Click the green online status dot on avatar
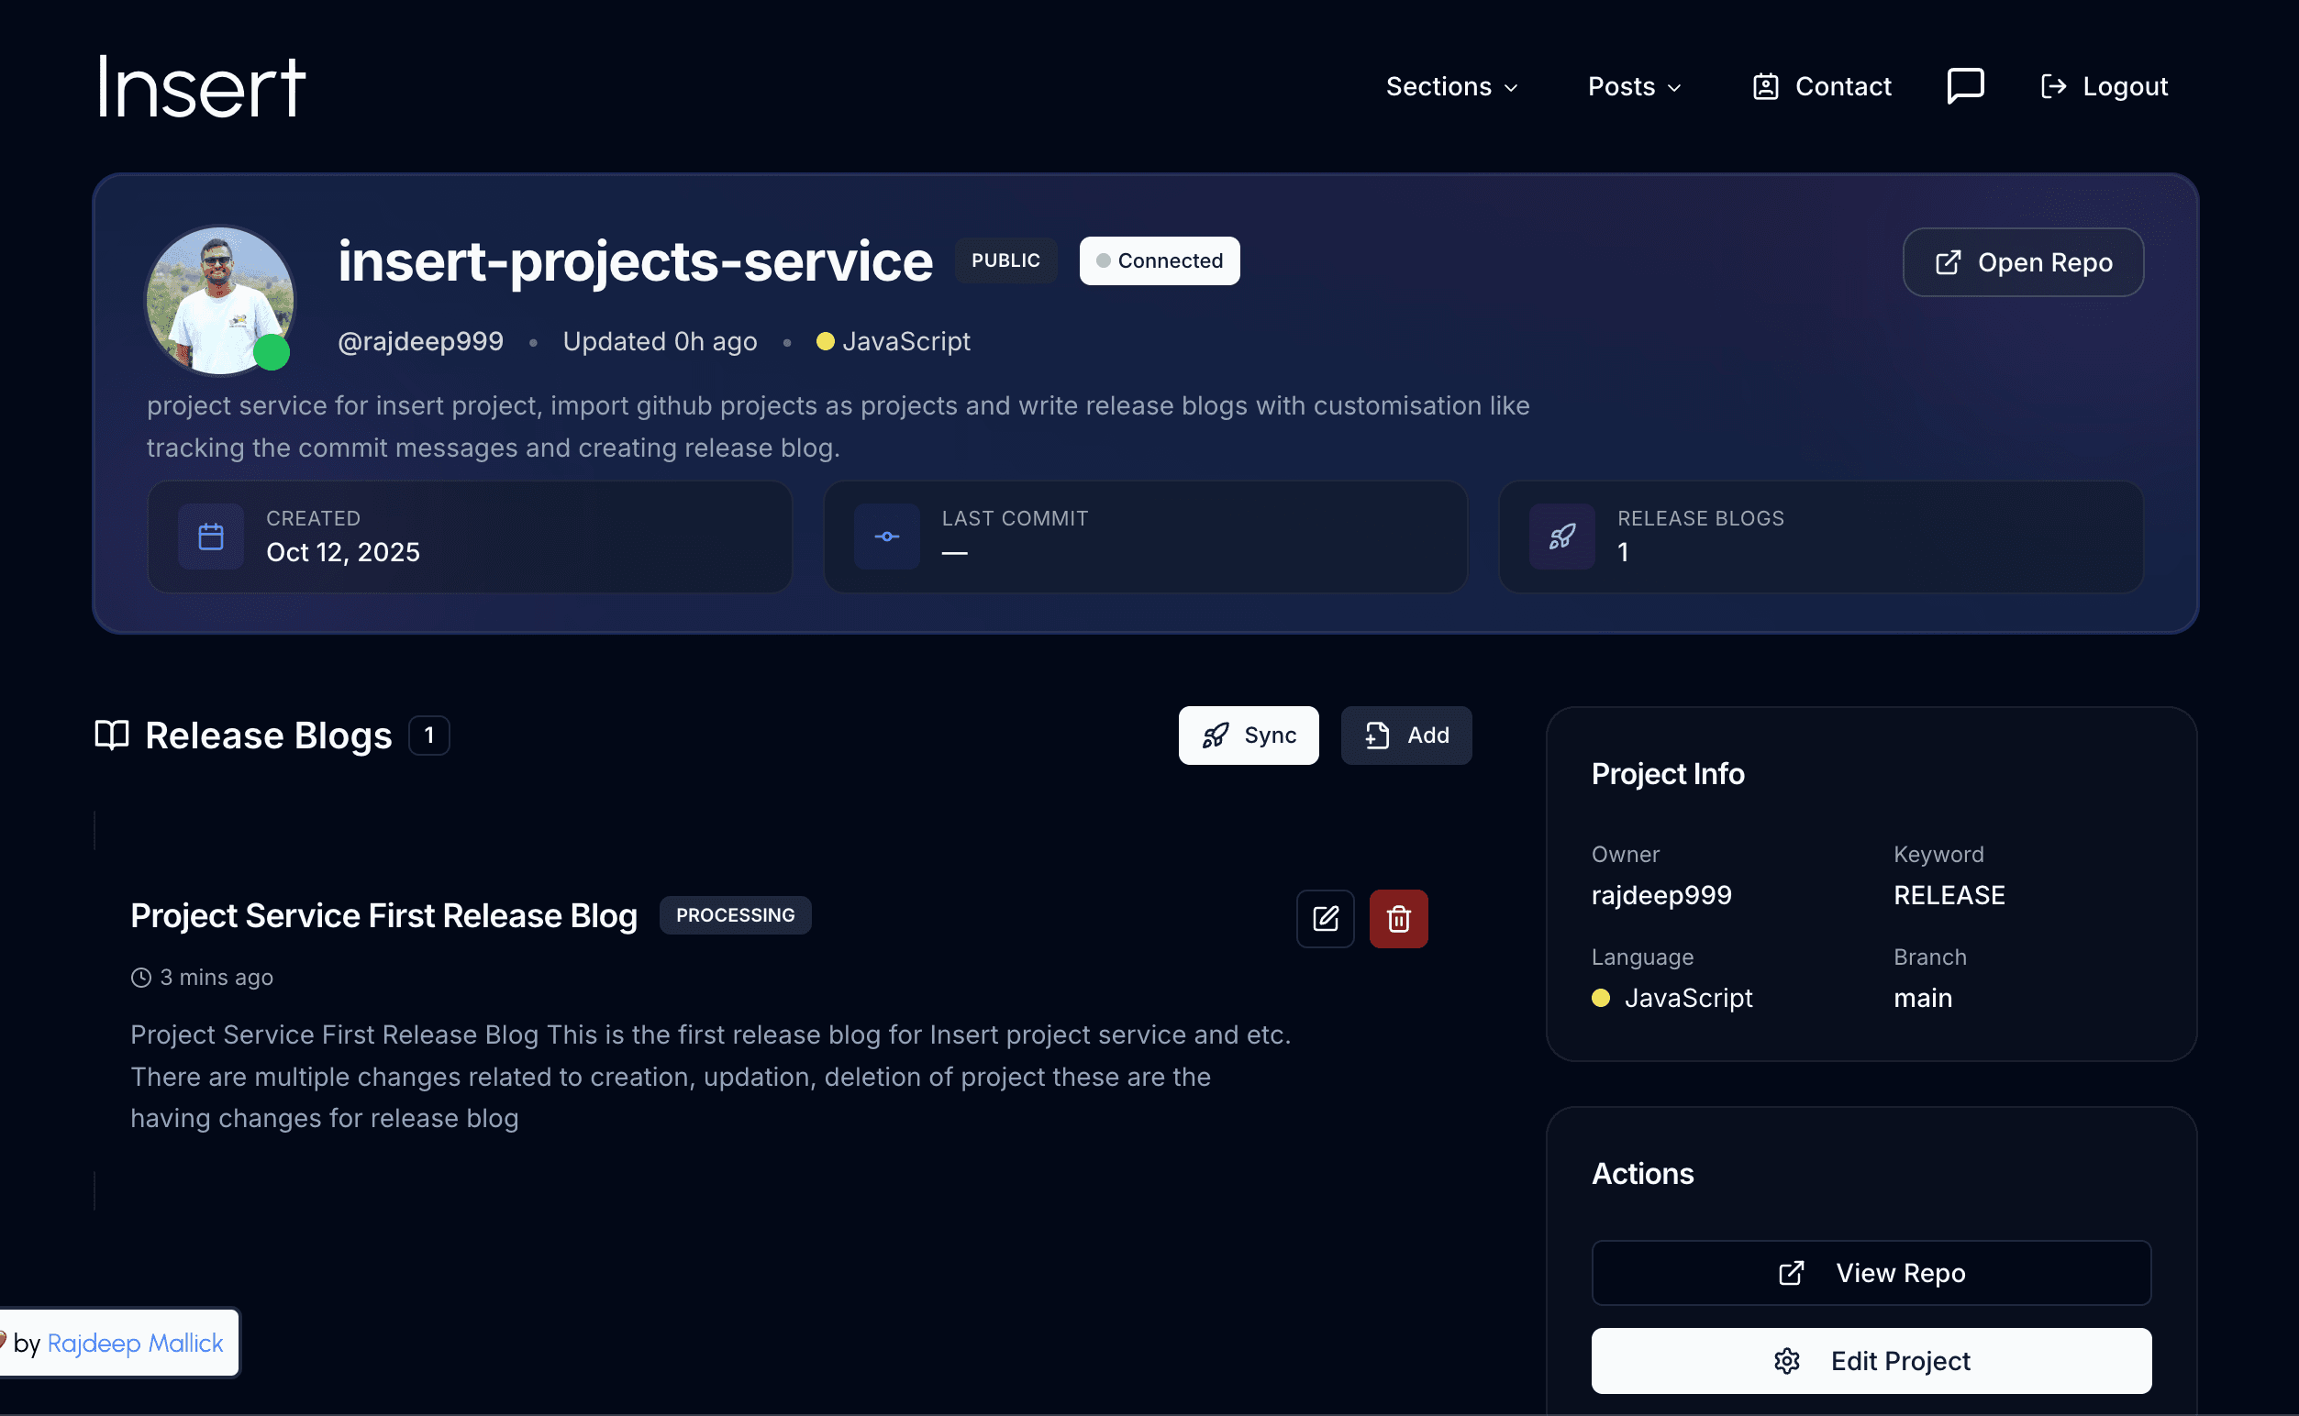 (272, 352)
